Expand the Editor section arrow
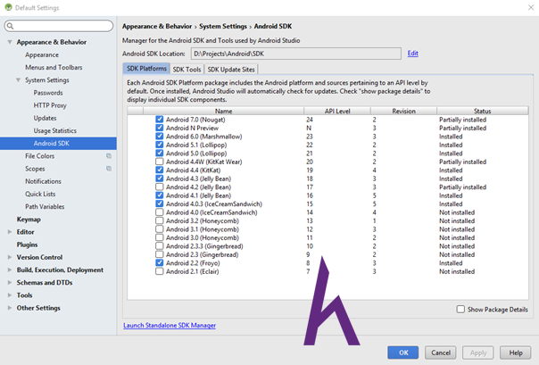The height and width of the screenshot is (365, 539). tap(10, 232)
